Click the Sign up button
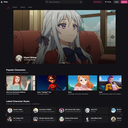Viewport: 128px width, 128px height. click(124, 2)
